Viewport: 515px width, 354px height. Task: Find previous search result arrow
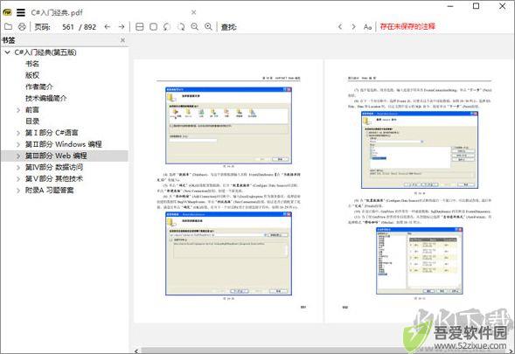point(340,26)
